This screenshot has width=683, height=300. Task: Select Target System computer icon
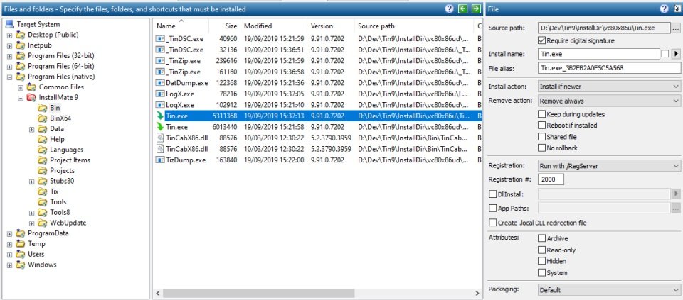pos(9,24)
